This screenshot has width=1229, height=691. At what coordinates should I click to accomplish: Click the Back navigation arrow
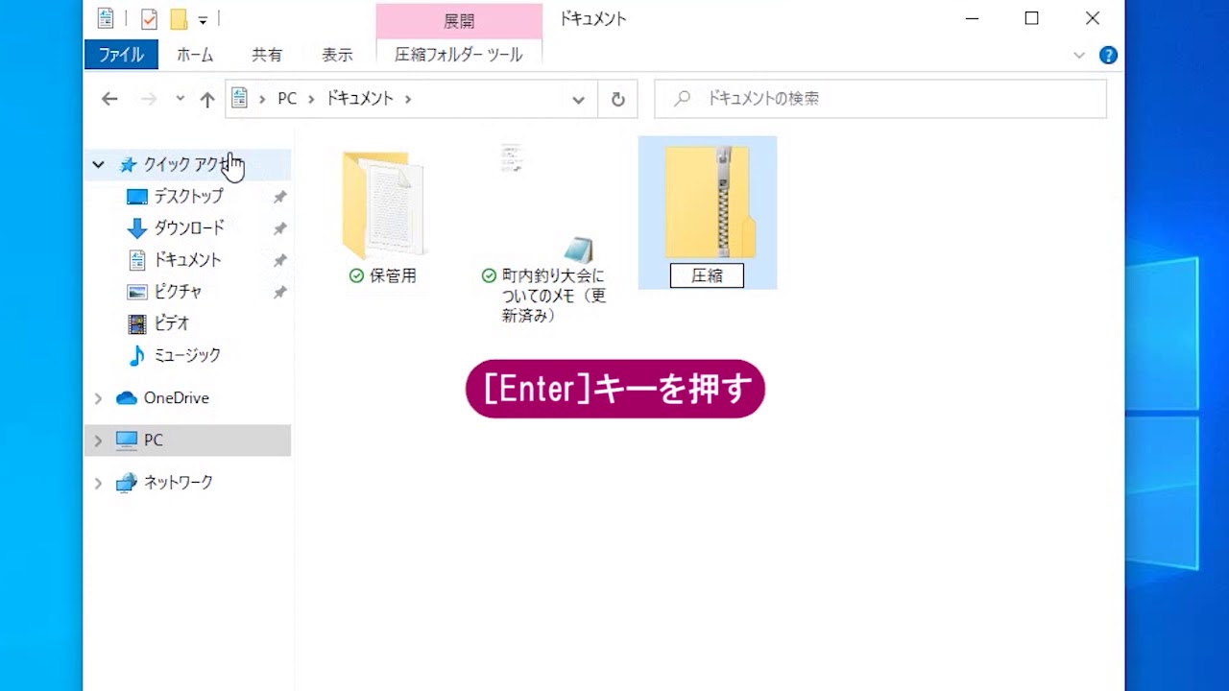[109, 99]
